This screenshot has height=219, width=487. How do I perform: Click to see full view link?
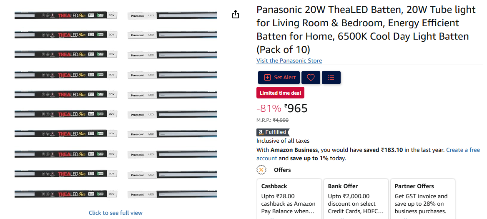coord(115,213)
